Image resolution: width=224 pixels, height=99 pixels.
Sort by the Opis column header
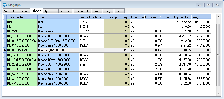tap(58, 17)
